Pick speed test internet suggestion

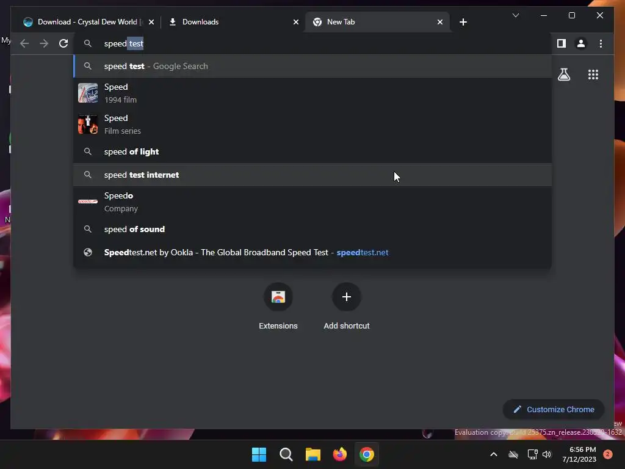coord(312,175)
